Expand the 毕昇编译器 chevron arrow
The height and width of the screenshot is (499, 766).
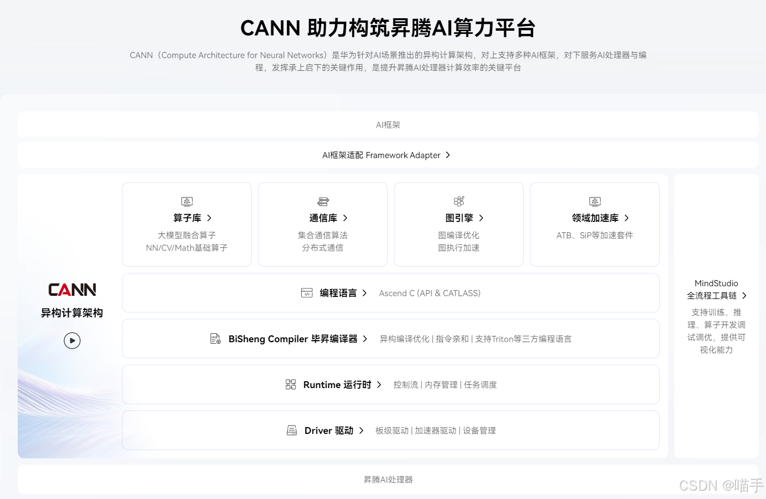(x=365, y=339)
